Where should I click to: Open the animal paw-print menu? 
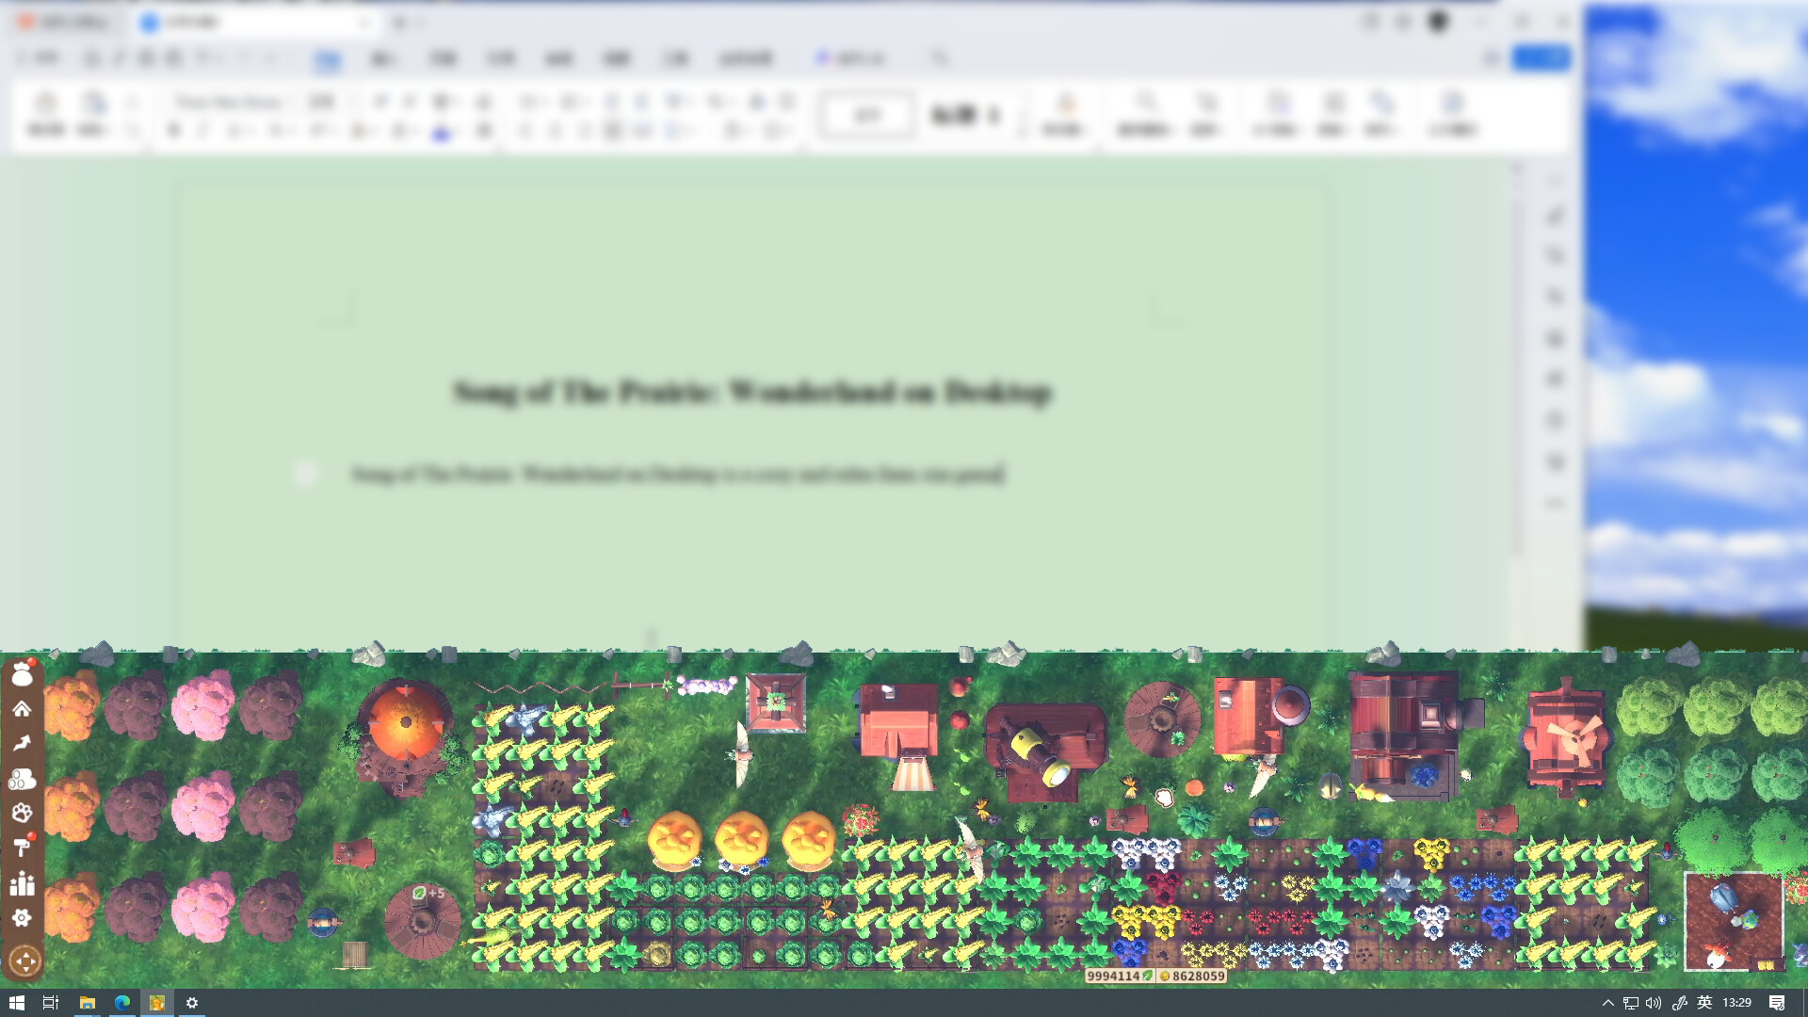coord(24,813)
